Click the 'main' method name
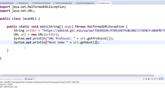This screenshot has width=165, height=93. pos(43,27)
